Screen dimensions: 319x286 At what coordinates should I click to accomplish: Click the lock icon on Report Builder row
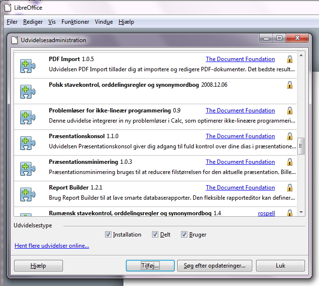(x=289, y=188)
